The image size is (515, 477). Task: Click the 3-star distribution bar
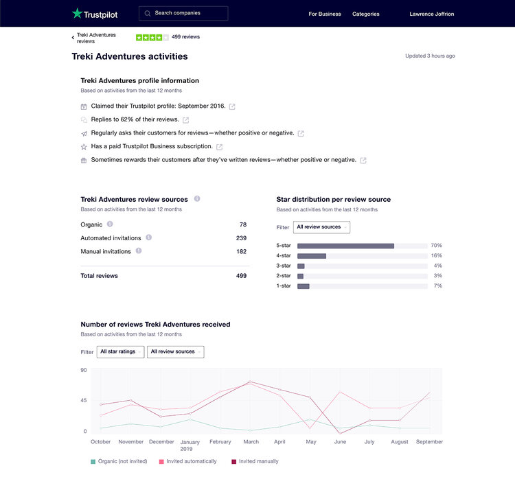pyautogui.click(x=363, y=266)
